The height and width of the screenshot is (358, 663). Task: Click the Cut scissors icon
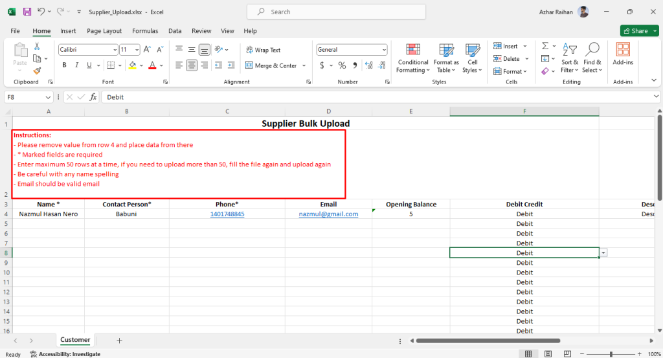(x=37, y=46)
